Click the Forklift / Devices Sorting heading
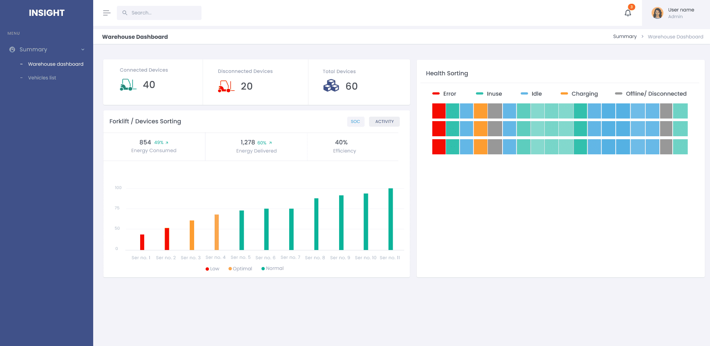 tap(145, 121)
